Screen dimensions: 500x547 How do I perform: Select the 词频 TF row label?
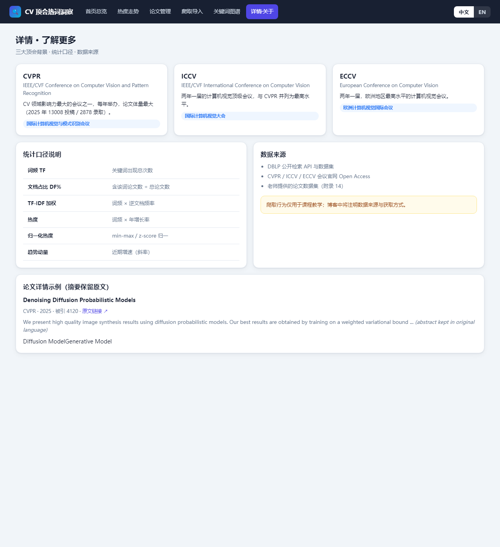click(x=37, y=170)
